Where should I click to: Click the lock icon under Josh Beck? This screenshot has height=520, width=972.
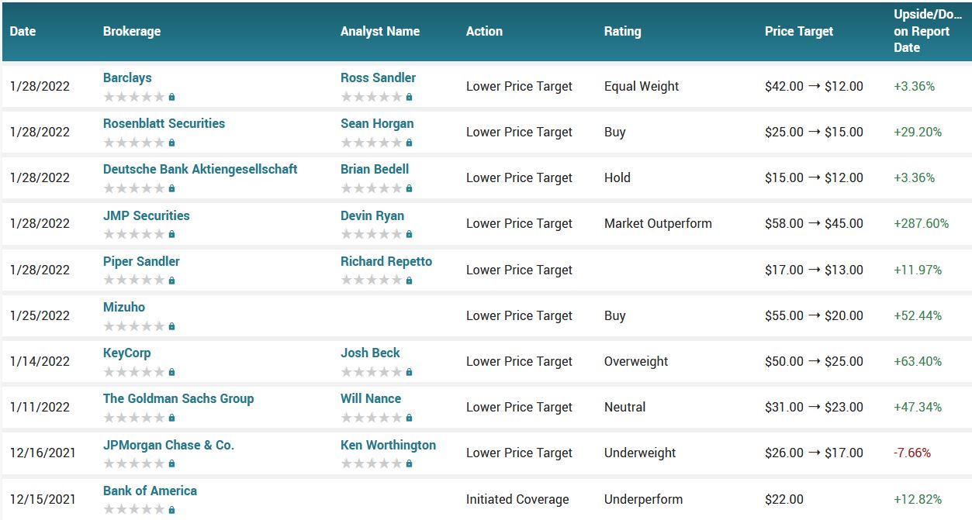(x=409, y=372)
